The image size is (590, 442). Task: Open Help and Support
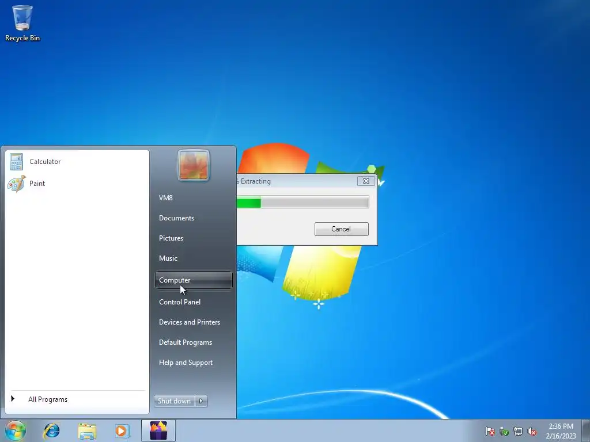194,363
